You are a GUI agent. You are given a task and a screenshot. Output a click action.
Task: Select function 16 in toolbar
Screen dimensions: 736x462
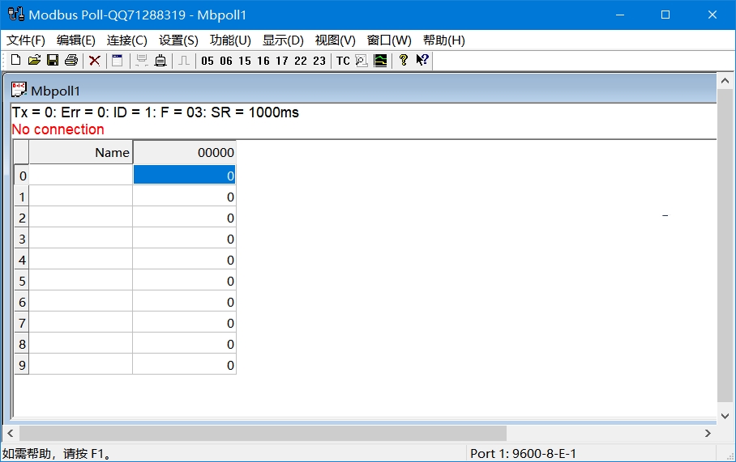coord(263,61)
